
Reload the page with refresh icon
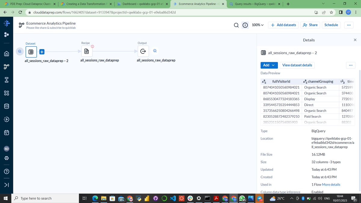20,12
